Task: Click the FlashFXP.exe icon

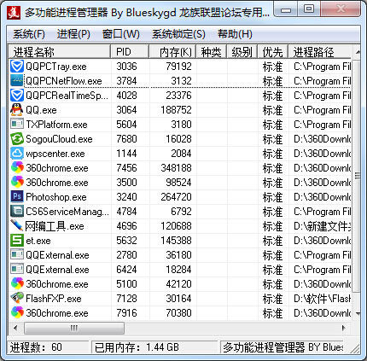Action: [17, 299]
